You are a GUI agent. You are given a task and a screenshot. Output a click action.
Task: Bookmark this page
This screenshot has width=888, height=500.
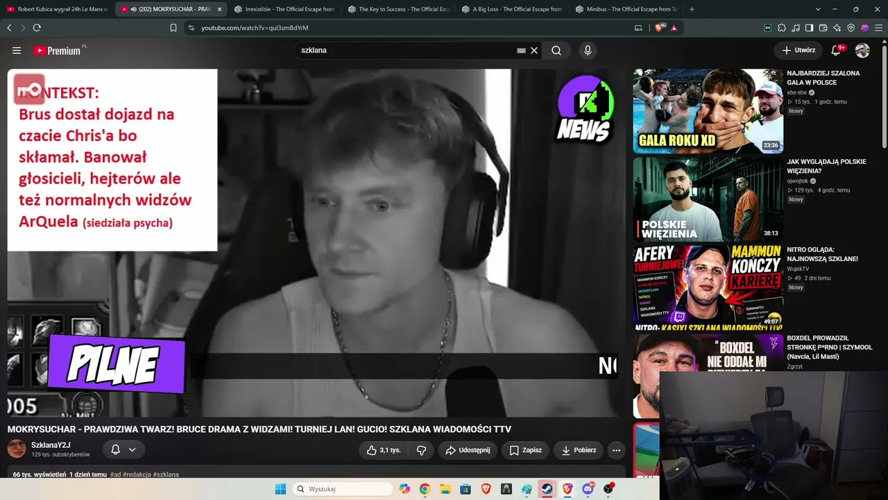click(x=173, y=28)
